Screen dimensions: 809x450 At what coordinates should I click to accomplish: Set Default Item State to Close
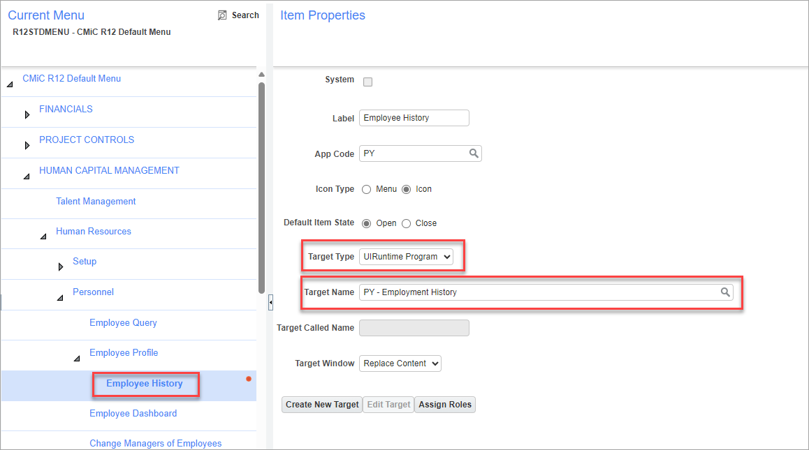click(x=406, y=223)
